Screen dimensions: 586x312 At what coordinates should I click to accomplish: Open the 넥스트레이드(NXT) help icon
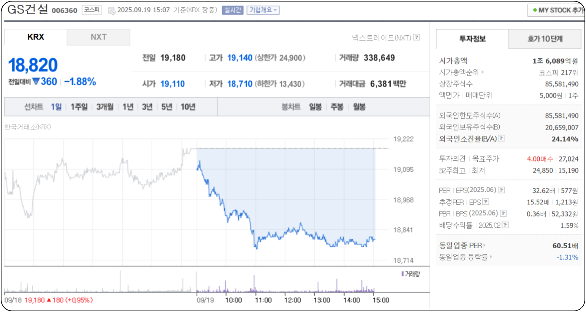417,37
